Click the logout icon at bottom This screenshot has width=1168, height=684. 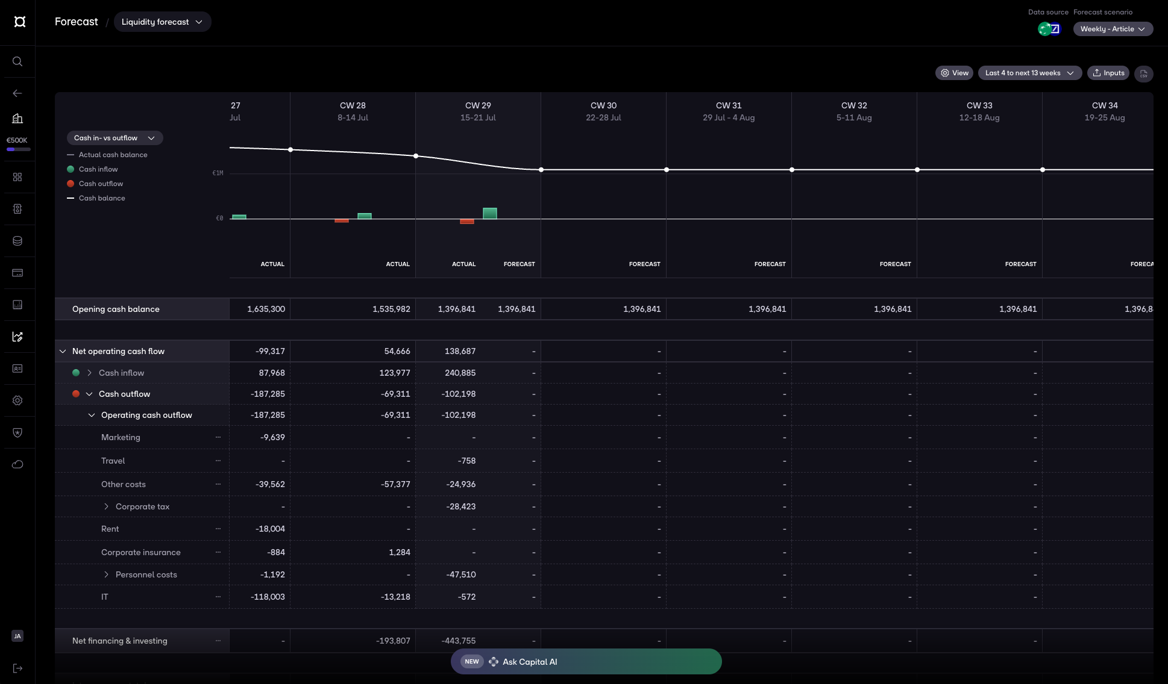tap(17, 668)
